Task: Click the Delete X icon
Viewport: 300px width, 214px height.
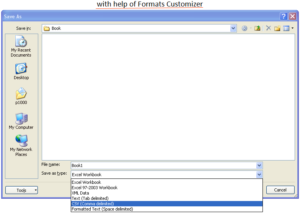Action: point(269,28)
